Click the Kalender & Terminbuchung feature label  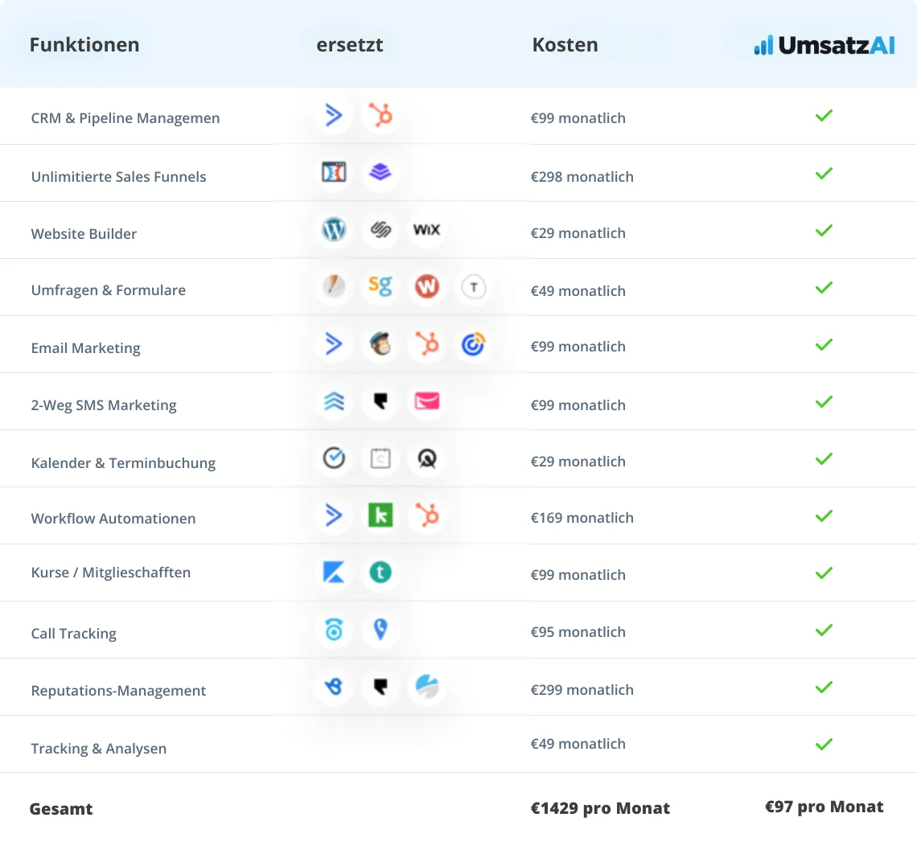[123, 463]
